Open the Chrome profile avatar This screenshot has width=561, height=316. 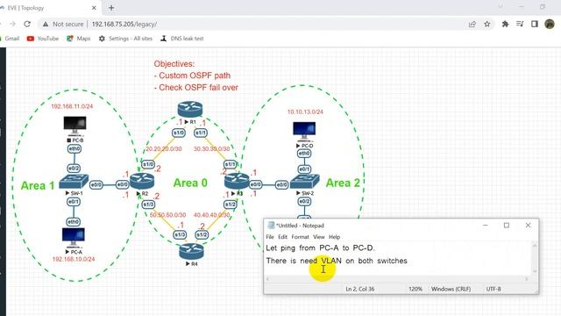[x=550, y=24]
